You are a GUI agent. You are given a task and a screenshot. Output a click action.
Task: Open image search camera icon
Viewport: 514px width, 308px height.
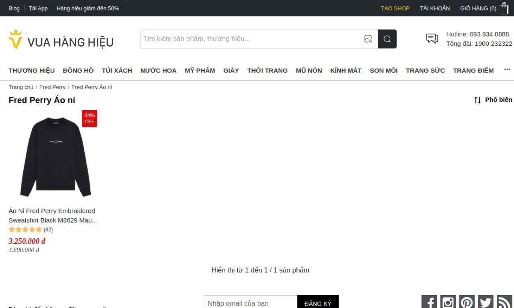coord(368,39)
